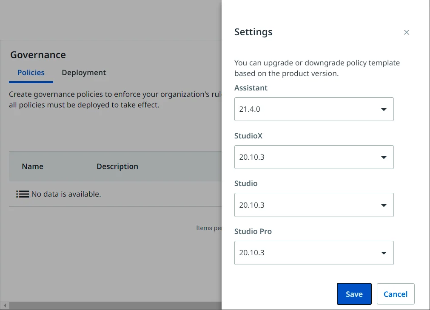Save the policy template settings
Image resolution: width=430 pixels, height=310 pixels.
coord(354,294)
